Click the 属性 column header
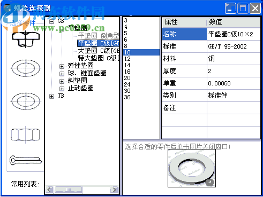 pos(184,22)
